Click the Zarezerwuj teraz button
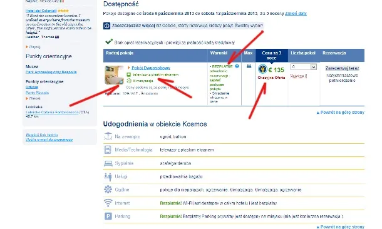The height and width of the screenshot is (229, 382). tap(343, 68)
